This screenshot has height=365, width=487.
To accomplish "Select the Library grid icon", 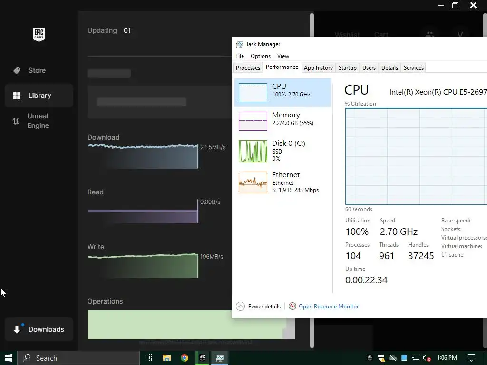I will [x=17, y=96].
